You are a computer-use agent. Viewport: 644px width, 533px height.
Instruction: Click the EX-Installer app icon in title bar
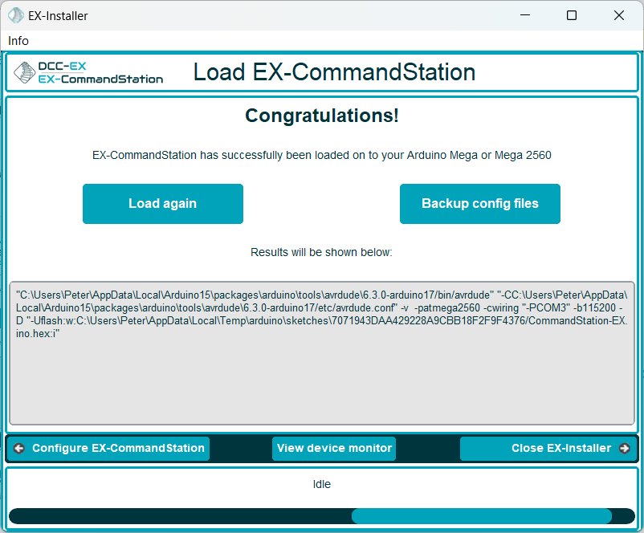click(16, 15)
